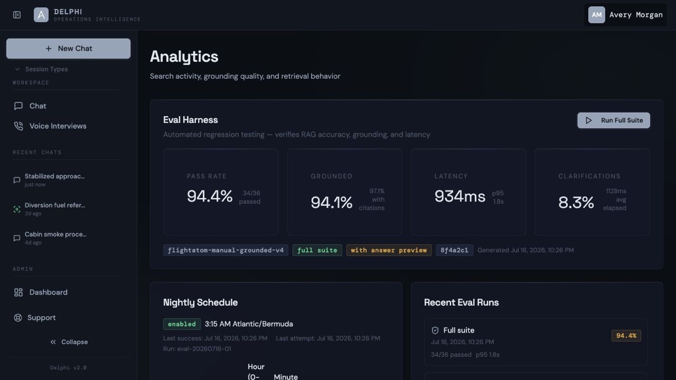Select the Clarifications 8.3% card
Image resolution: width=676 pixels, height=380 pixels.
(x=592, y=192)
